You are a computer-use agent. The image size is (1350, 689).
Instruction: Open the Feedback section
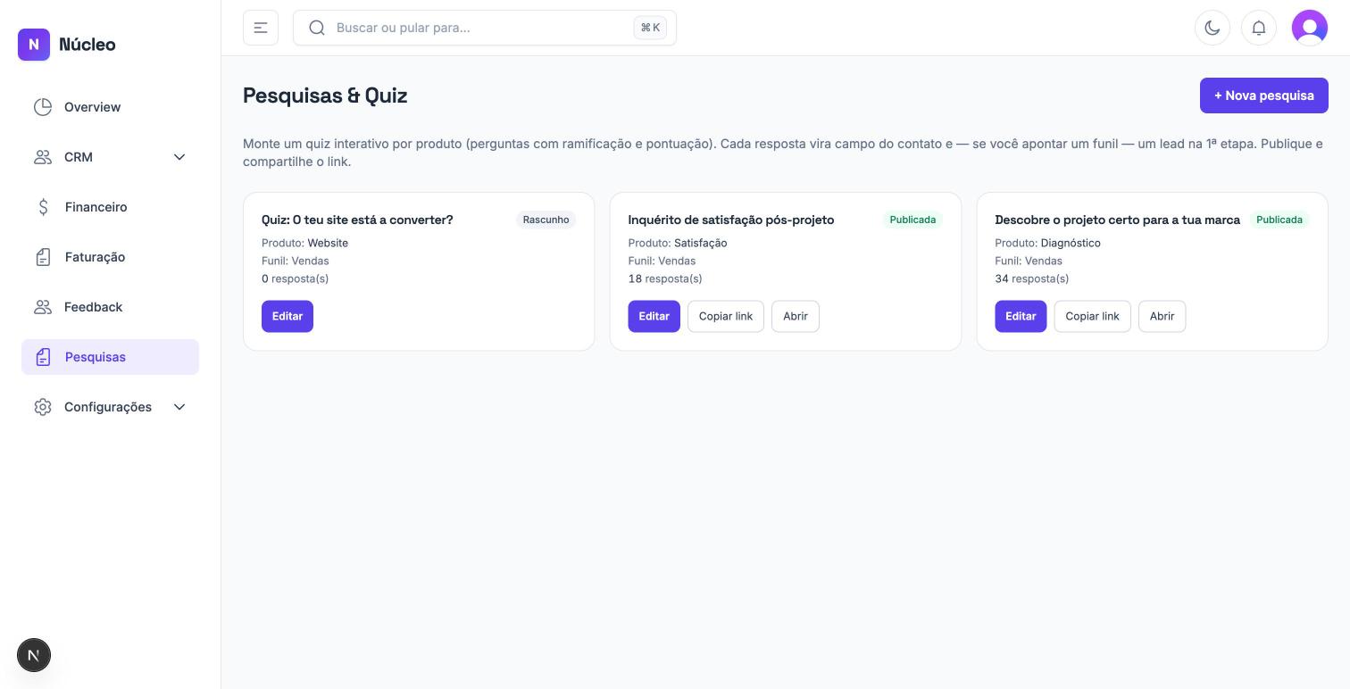110,307
